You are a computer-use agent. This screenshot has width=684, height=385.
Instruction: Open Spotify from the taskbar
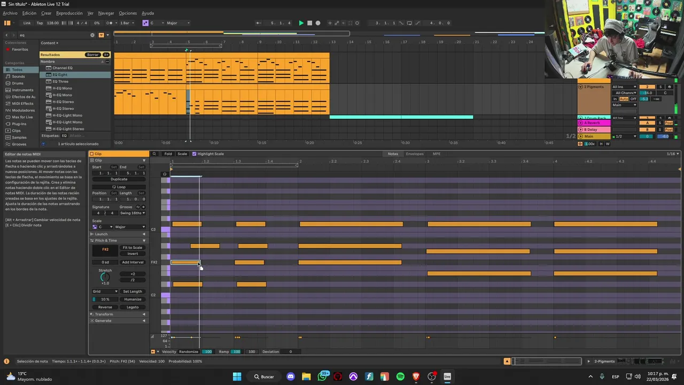[x=400, y=376]
